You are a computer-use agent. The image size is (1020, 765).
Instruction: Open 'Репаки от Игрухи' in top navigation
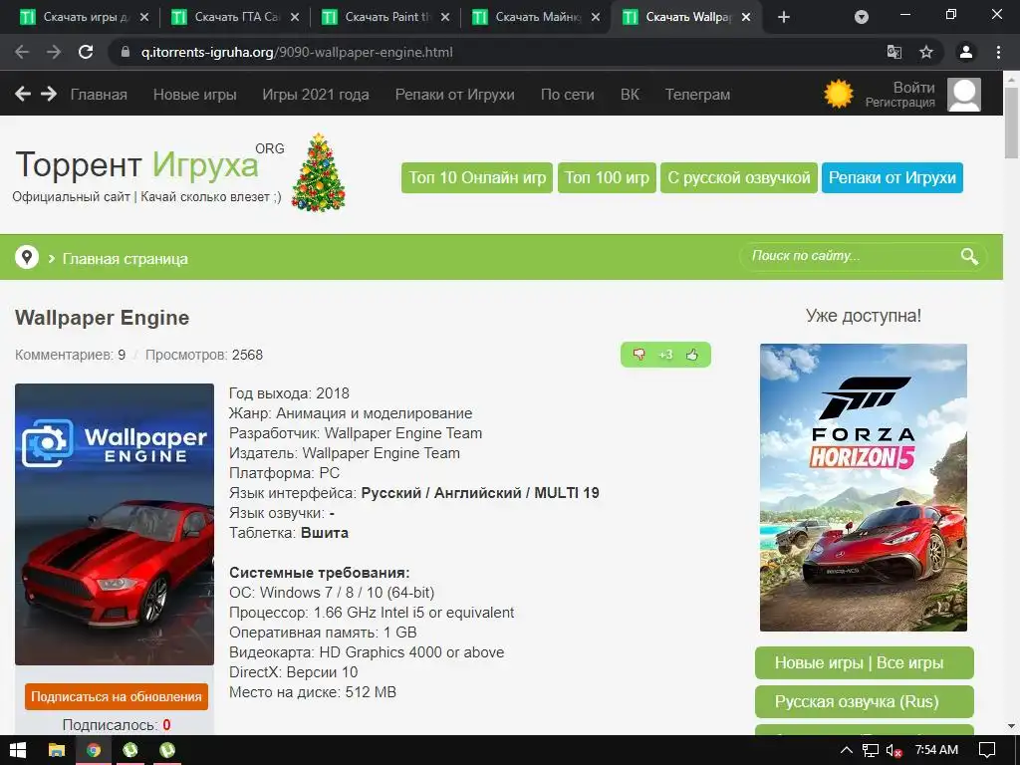[454, 95]
